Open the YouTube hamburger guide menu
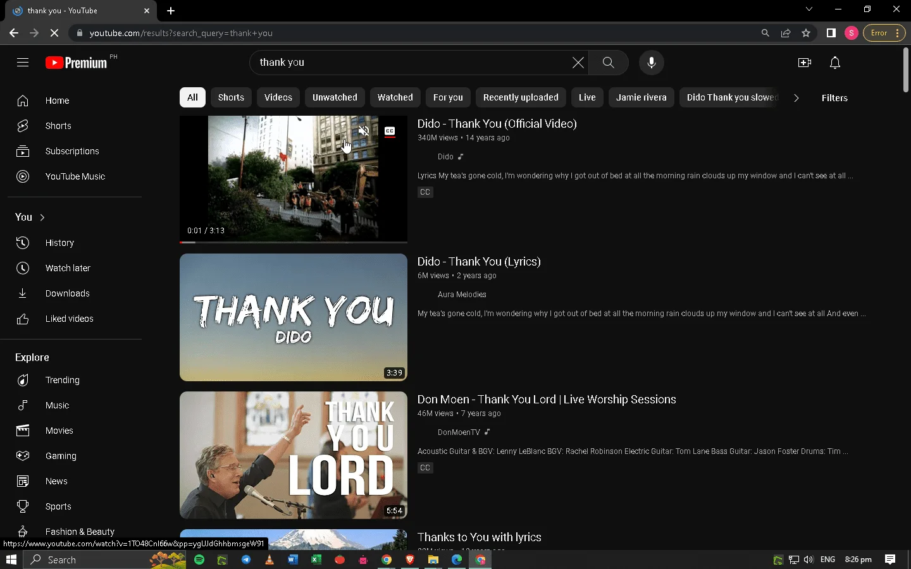Image resolution: width=911 pixels, height=569 pixels. [x=23, y=62]
